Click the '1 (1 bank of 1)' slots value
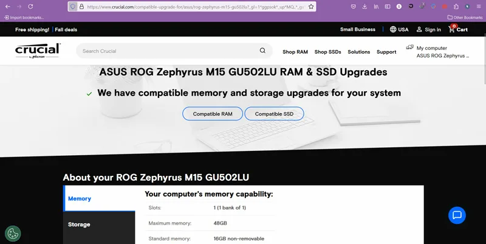Viewport: 486px width, 244px height. [230, 207]
